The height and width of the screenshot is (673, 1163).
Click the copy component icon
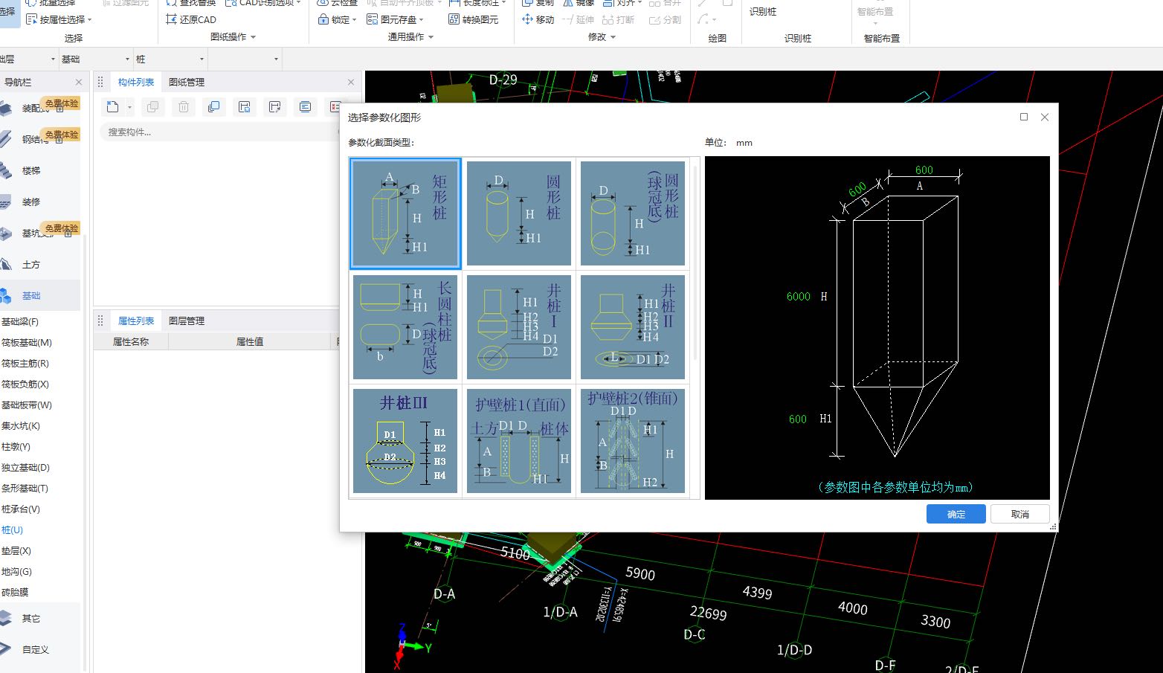pyautogui.click(x=153, y=107)
